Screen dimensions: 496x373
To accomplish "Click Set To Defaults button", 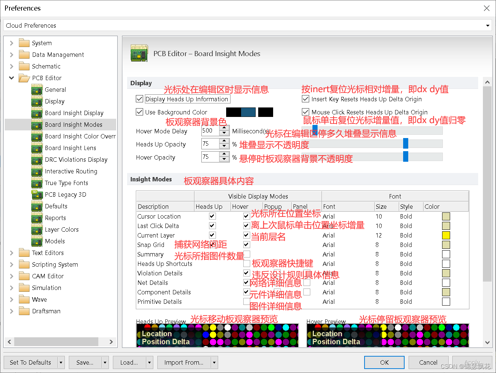I will pyautogui.click(x=31, y=362).
